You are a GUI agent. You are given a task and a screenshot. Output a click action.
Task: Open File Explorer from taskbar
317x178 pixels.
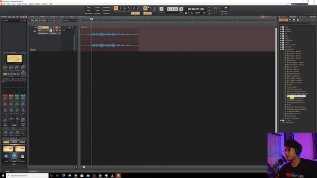(76, 176)
